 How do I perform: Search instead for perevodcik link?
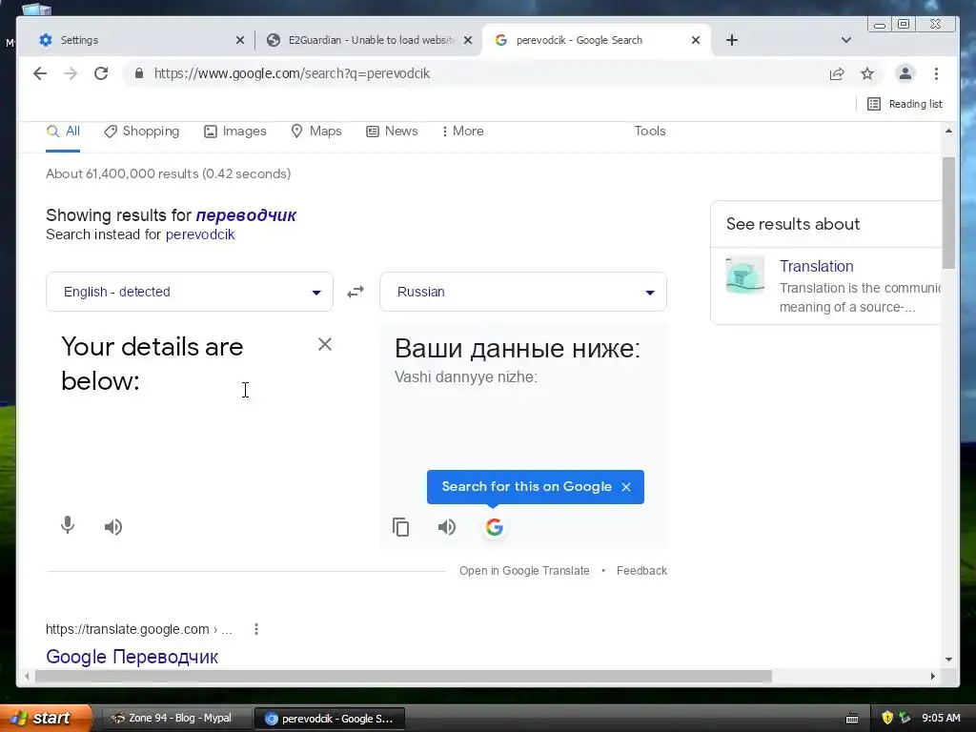(x=200, y=234)
